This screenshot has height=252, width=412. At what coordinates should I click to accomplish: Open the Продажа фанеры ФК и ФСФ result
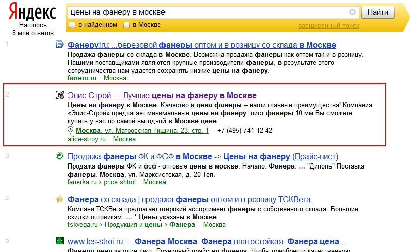(x=203, y=156)
